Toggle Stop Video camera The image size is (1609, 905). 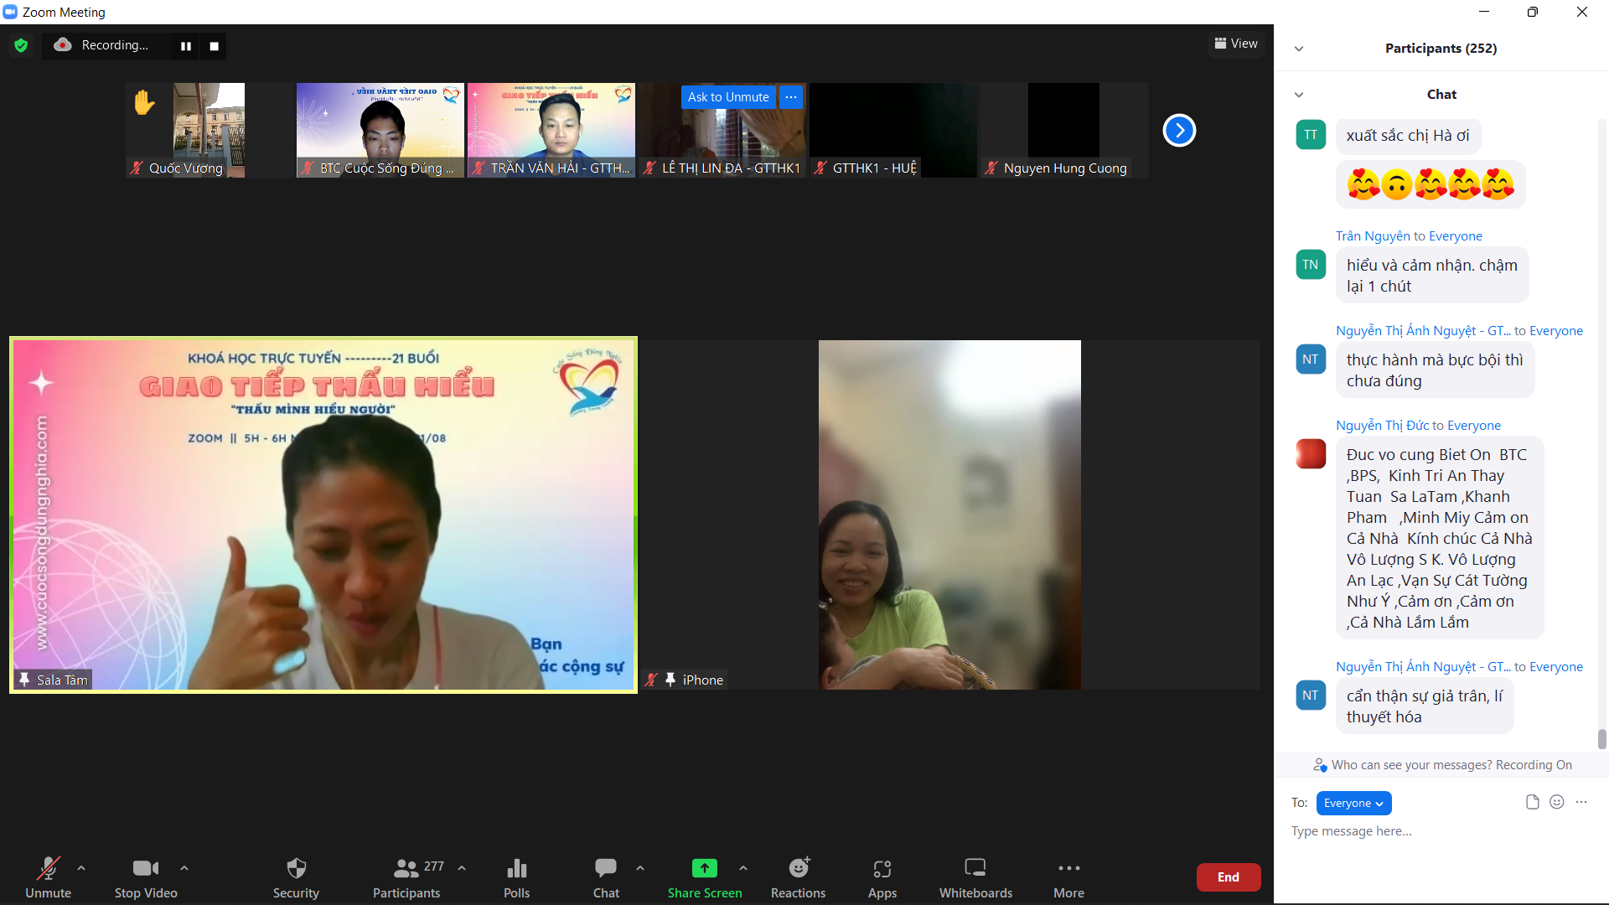click(145, 868)
